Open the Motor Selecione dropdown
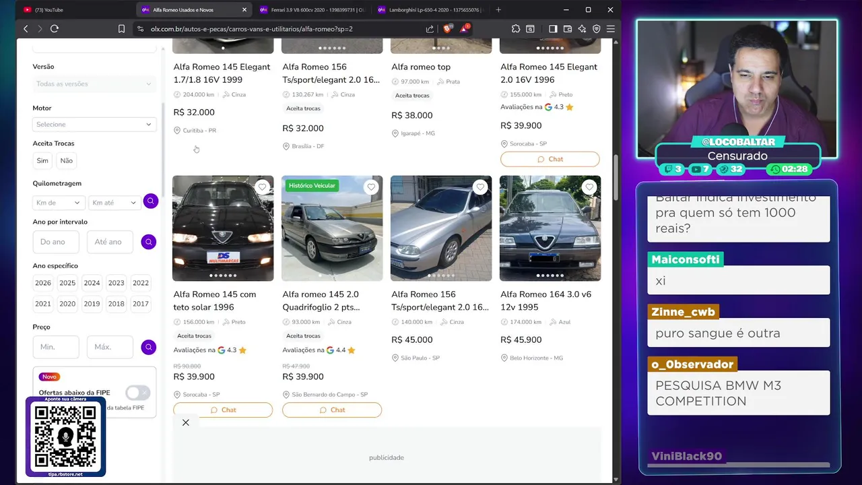Image resolution: width=862 pixels, height=485 pixels. coord(94,124)
